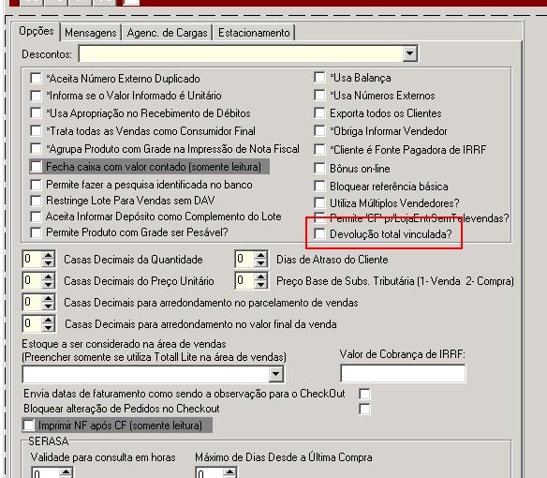Click the Dias de Atraso do Cliente field

(x=245, y=259)
